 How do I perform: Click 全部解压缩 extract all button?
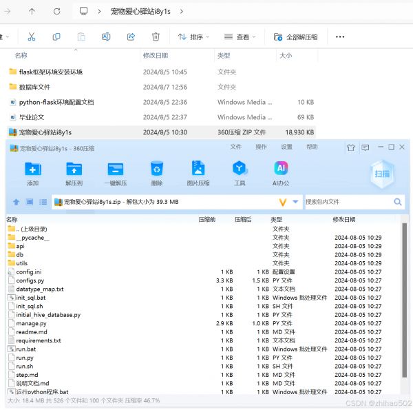295,37
